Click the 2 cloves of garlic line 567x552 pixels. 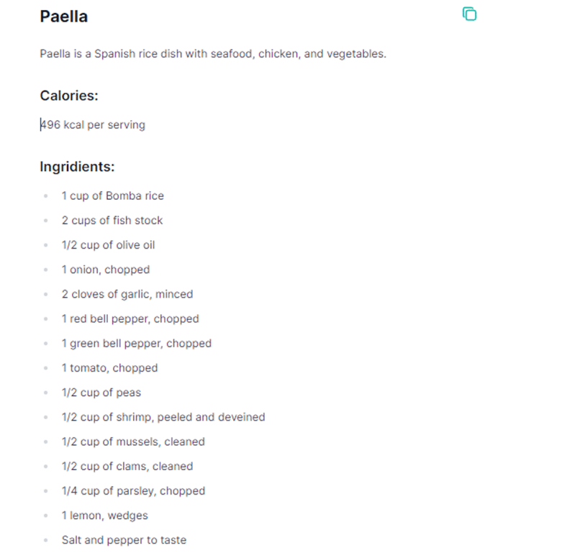tap(127, 294)
